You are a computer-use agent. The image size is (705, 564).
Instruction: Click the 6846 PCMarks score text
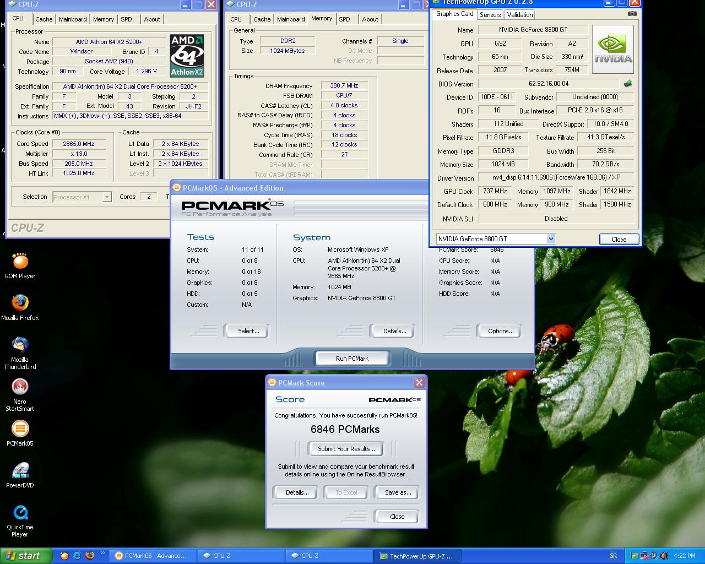[x=345, y=429]
